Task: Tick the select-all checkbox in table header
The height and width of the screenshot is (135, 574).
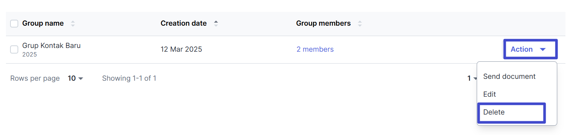Action: [x=14, y=24]
